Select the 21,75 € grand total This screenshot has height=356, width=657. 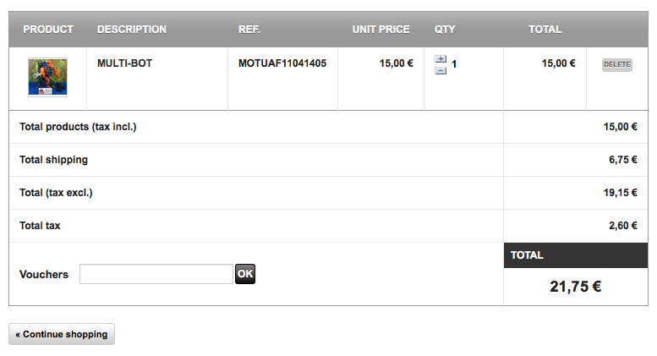point(575,287)
